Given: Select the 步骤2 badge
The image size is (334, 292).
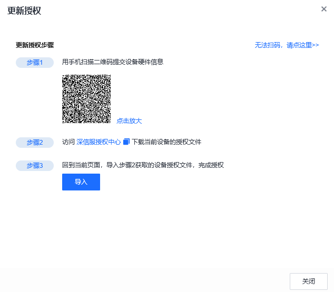Looking at the screenshot, I should click(x=35, y=142).
